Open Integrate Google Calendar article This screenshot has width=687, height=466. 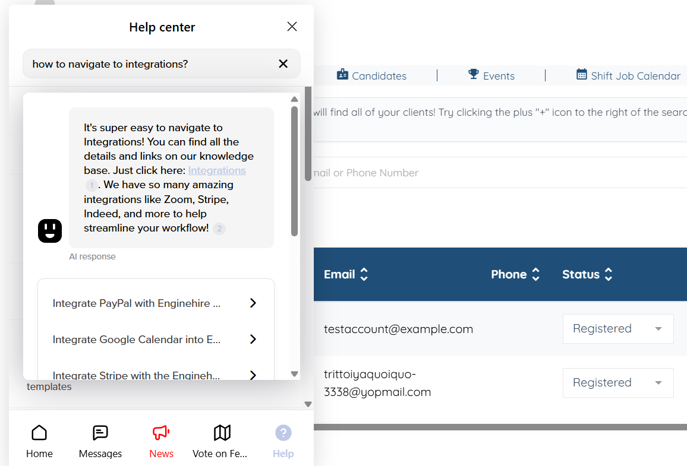point(156,340)
